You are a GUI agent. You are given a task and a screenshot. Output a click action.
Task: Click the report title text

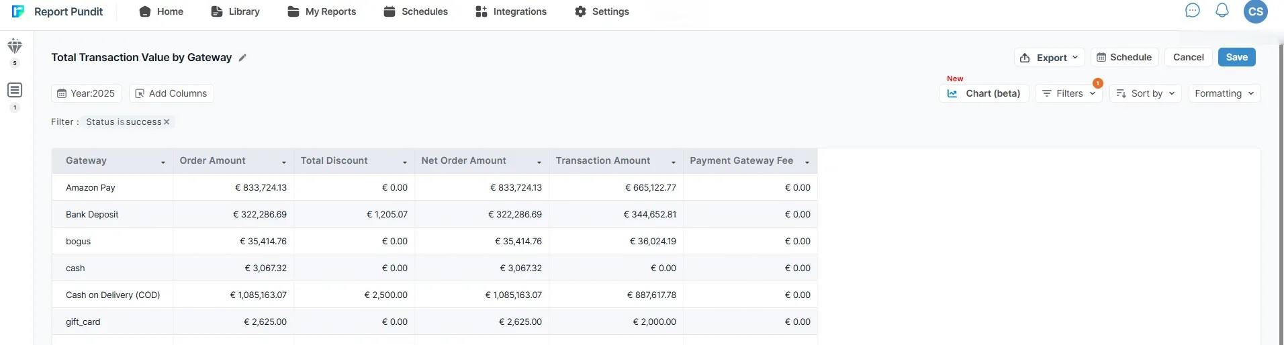pos(142,58)
